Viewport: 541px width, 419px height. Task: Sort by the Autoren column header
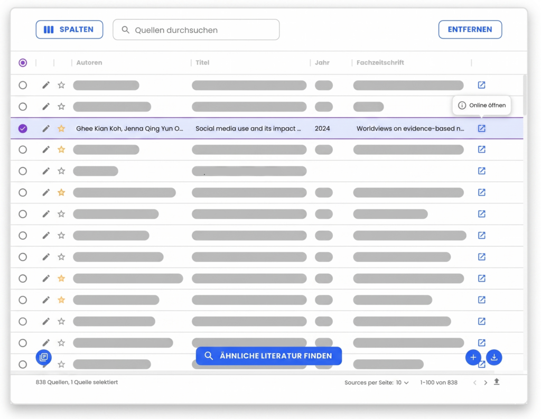pos(89,62)
